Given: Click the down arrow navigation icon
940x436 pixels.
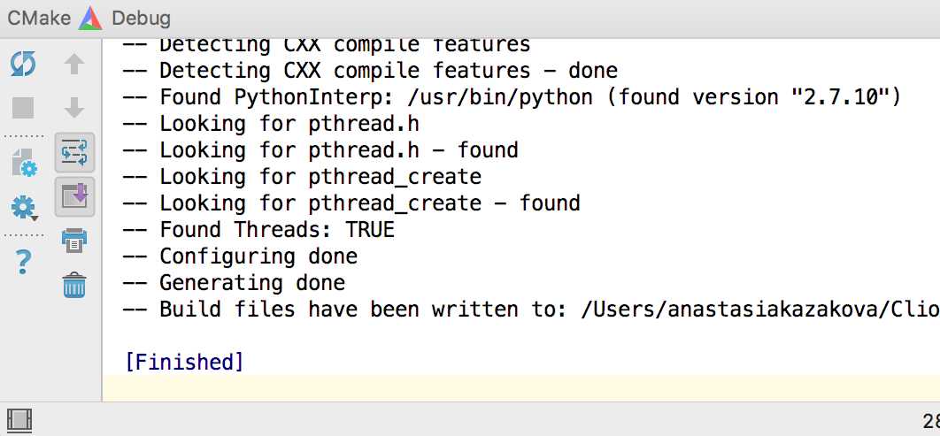Looking at the screenshot, I should [x=74, y=109].
